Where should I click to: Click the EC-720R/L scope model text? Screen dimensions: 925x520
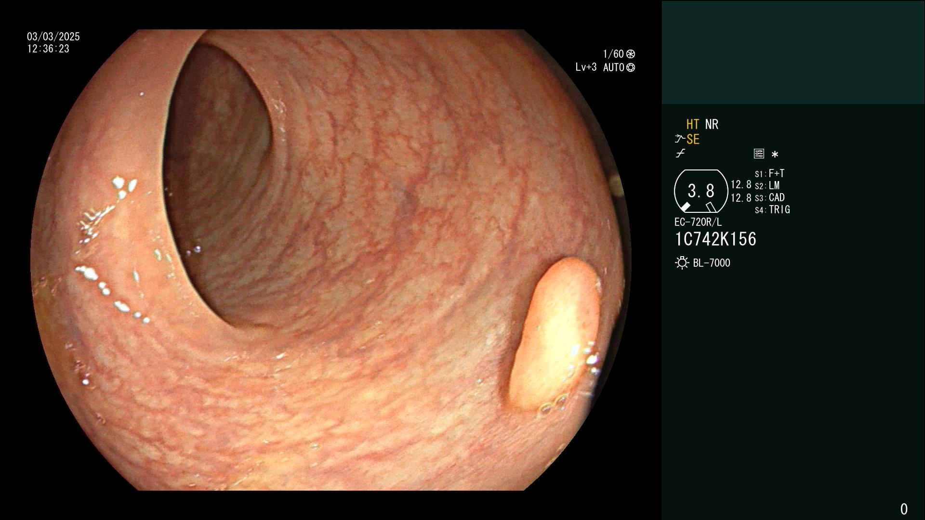click(x=698, y=222)
